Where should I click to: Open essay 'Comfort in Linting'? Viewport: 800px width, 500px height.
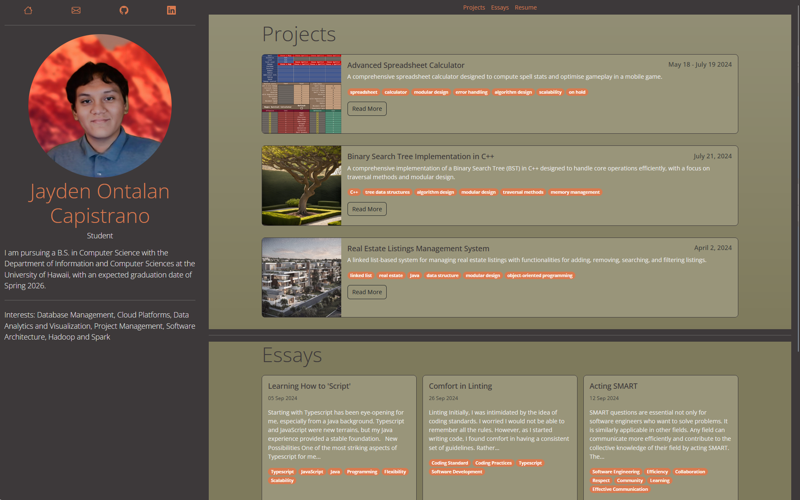460,386
